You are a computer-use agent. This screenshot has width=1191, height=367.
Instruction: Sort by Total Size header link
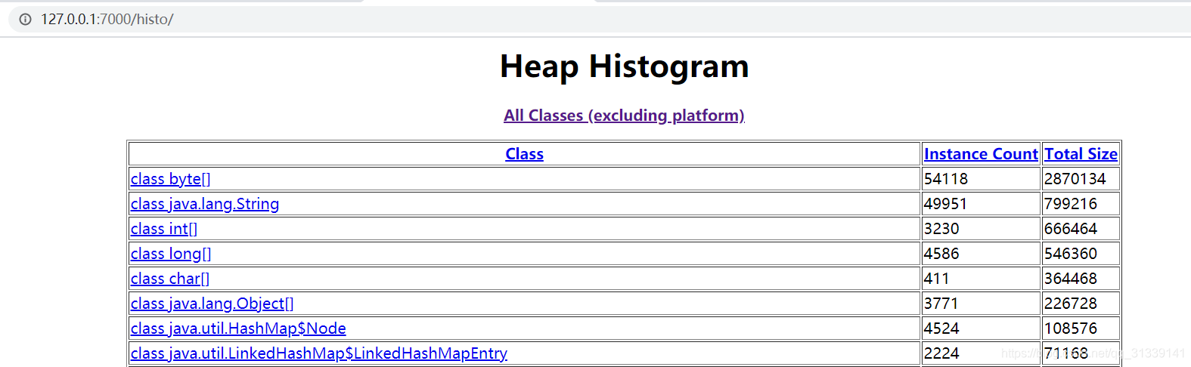pyautogui.click(x=1081, y=154)
